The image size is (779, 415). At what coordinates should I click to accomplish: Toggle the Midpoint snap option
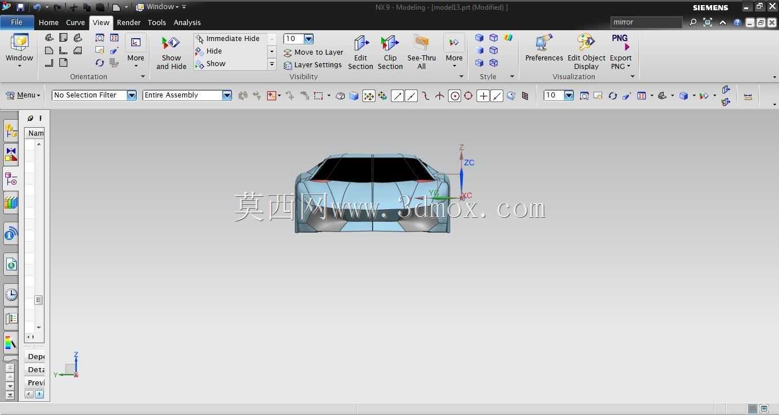(x=411, y=96)
